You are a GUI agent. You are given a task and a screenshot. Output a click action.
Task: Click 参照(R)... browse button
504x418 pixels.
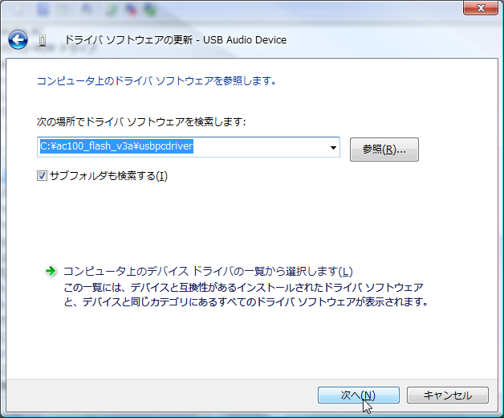384,150
